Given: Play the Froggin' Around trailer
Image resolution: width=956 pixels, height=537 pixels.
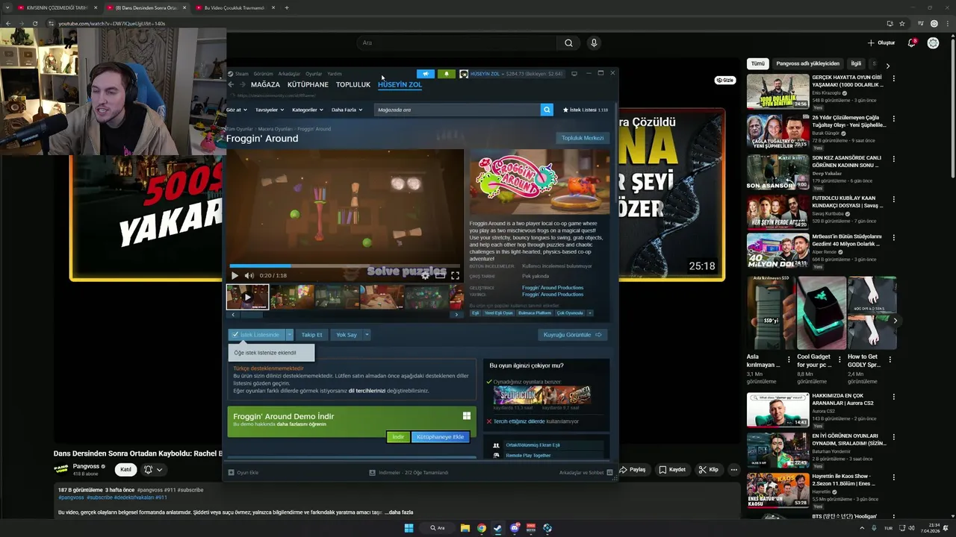Looking at the screenshot, I should click(235, 275).
